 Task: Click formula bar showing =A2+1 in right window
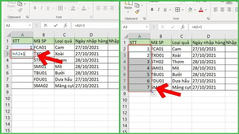click(213, 27)
